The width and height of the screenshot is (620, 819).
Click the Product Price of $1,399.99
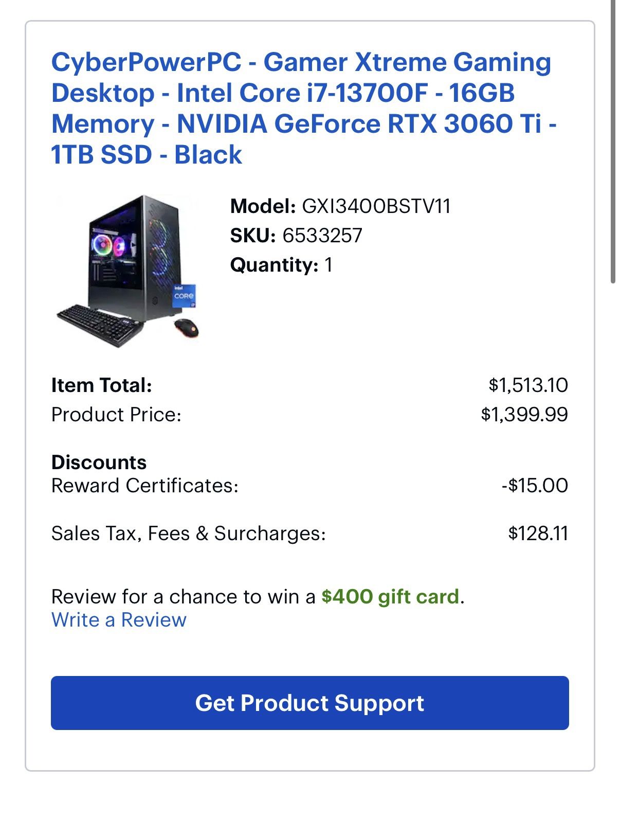click(x=524, y=413)
